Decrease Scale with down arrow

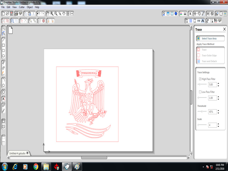(x=218, y=126)
